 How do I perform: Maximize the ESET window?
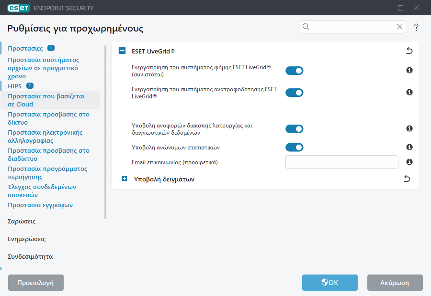coord(400,8)
